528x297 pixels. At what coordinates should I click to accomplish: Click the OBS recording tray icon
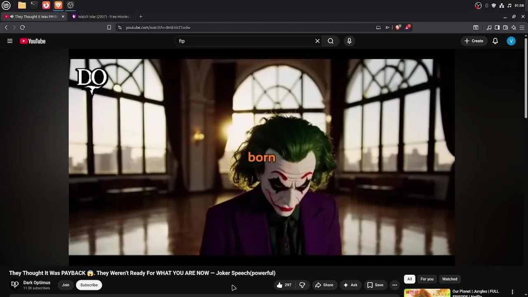[478, 5]
